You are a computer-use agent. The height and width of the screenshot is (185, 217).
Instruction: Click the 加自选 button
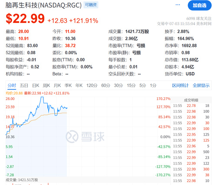(x=200, y=6)
